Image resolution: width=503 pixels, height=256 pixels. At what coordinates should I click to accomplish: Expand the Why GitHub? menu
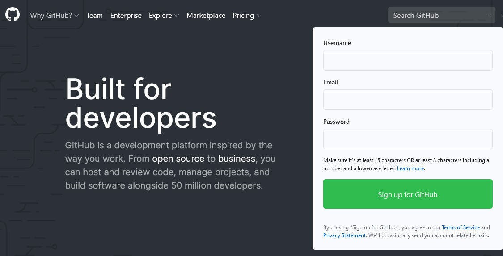coord(54,15)
